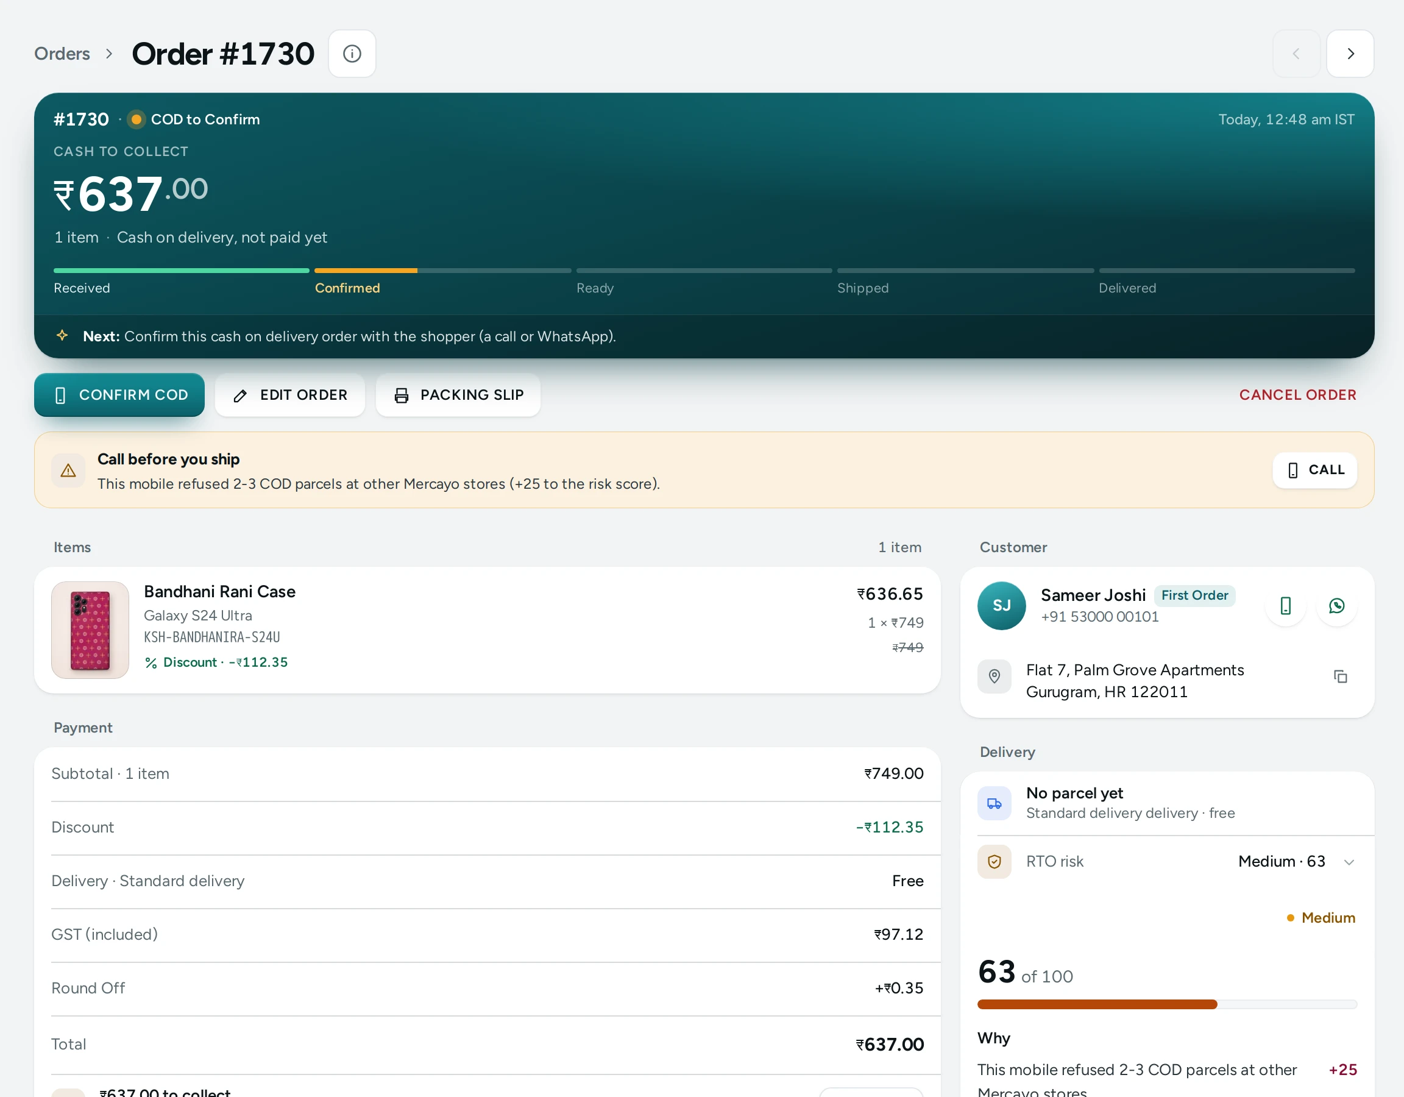Click the 63 of 100 risk score bar
This screenshot has height=1097, width=1404.
point(1167,1004)
